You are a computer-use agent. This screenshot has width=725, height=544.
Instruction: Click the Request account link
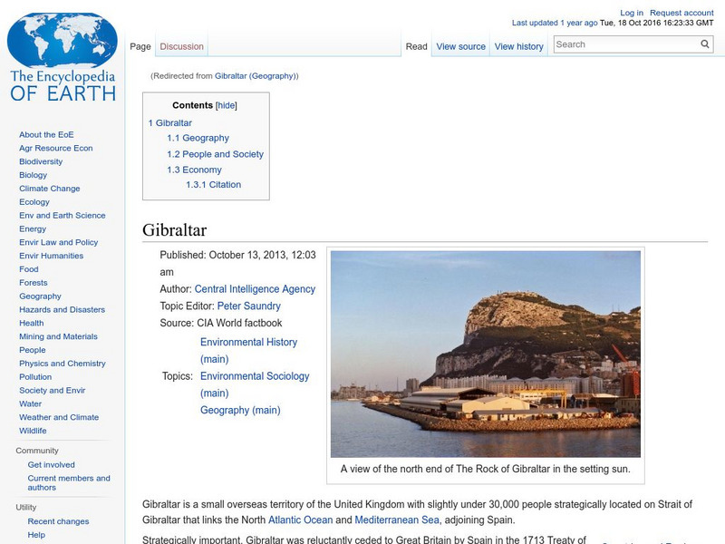[681, 13]
